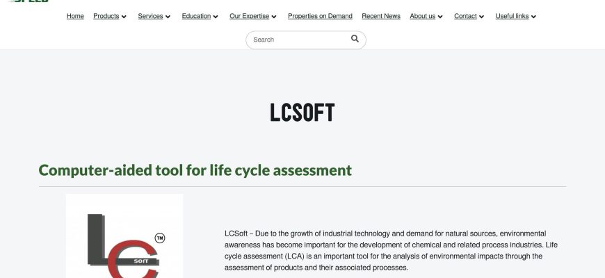Go to the Home page link
605x278 pixels.
(75, 16)
